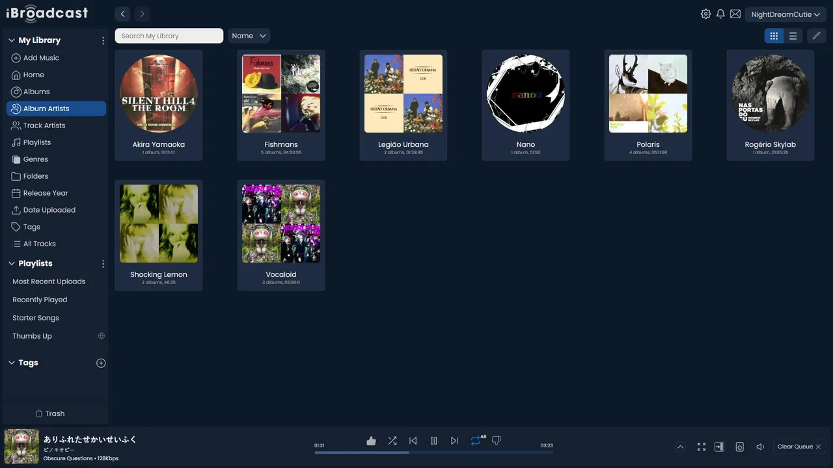Open All Tracks in sidebar
Viewport: 833px width, 468px height.
coord(57,244)
